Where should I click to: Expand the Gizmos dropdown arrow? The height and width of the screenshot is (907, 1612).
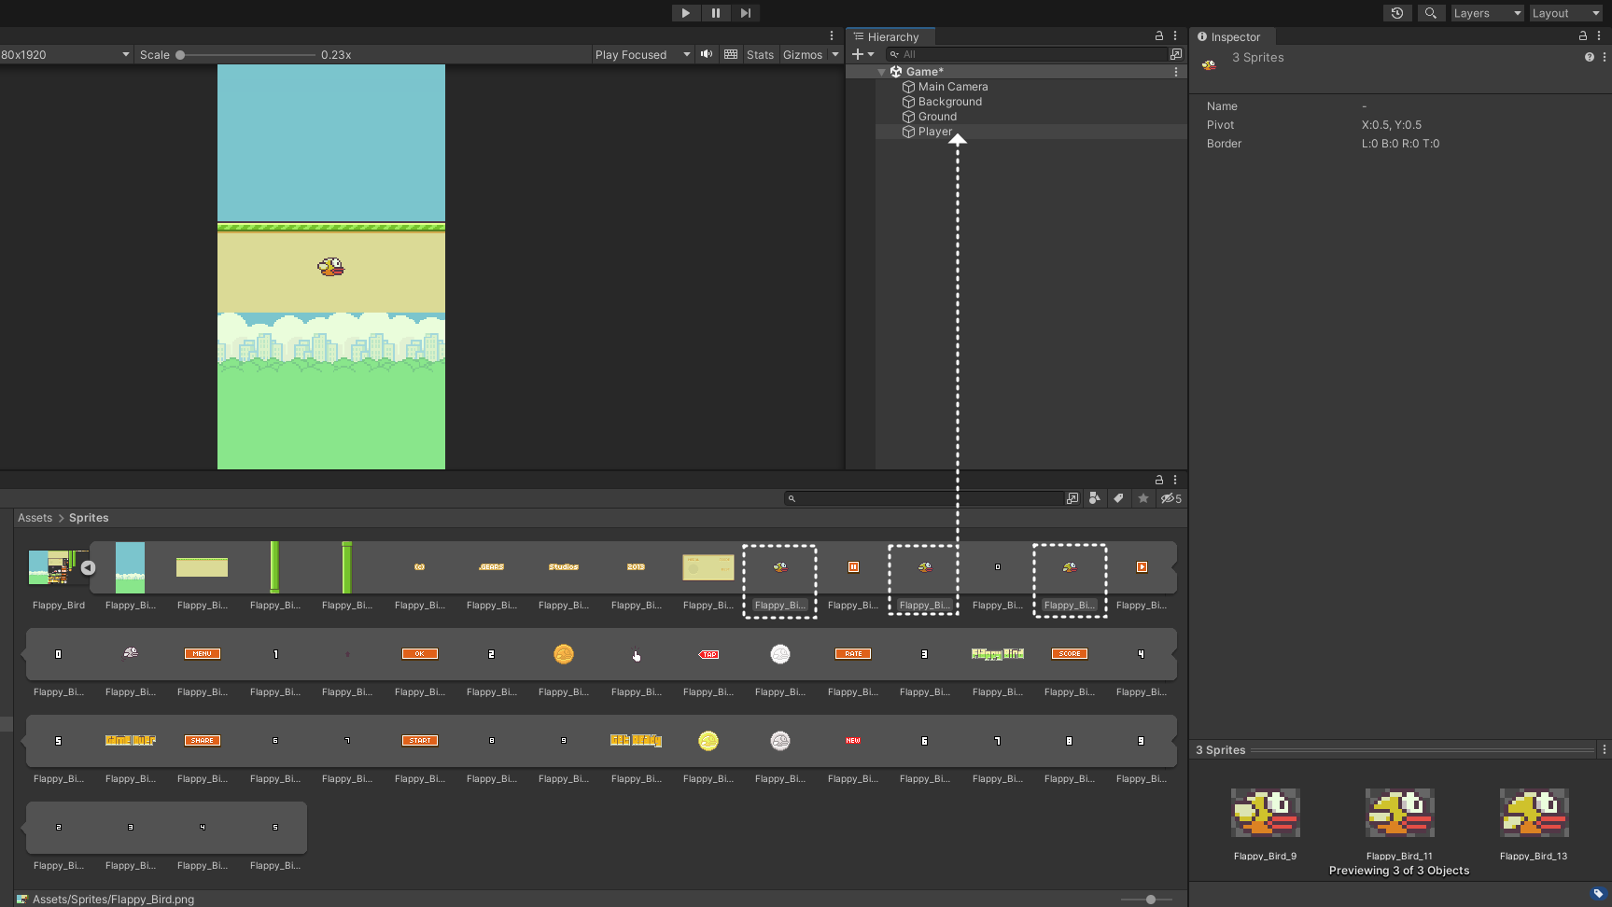835,55
